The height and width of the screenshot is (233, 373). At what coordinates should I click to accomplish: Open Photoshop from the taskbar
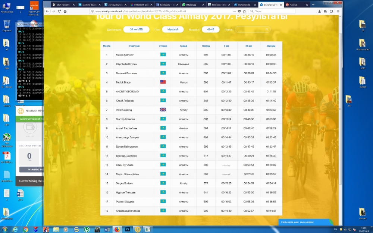(x=127, y=229)
